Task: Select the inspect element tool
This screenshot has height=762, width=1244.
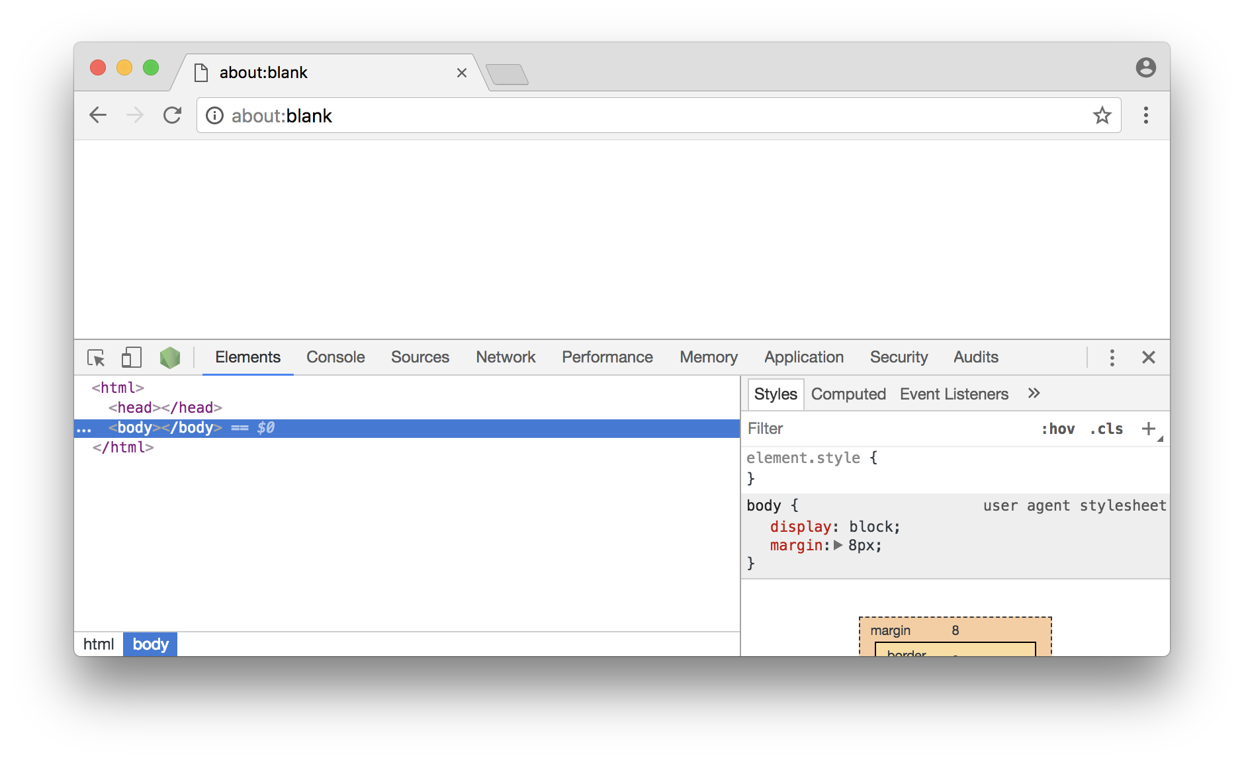Action: click(x=97, y=357)
